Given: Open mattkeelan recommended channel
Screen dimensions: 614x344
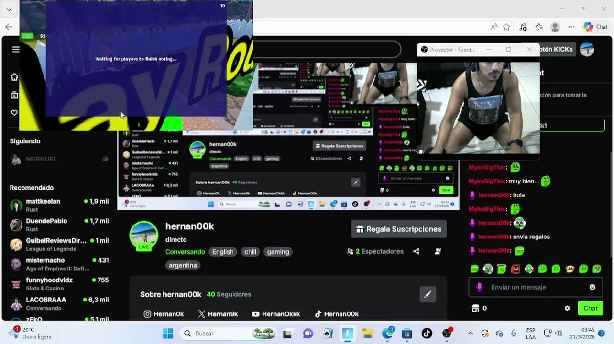Looking at the screenshot, I should tap(59, 205).
